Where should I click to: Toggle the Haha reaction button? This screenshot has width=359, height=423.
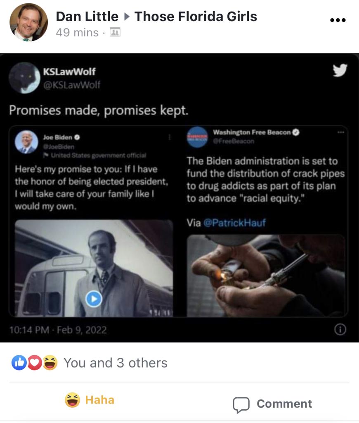pyautogui.click(x=90, y=400)
